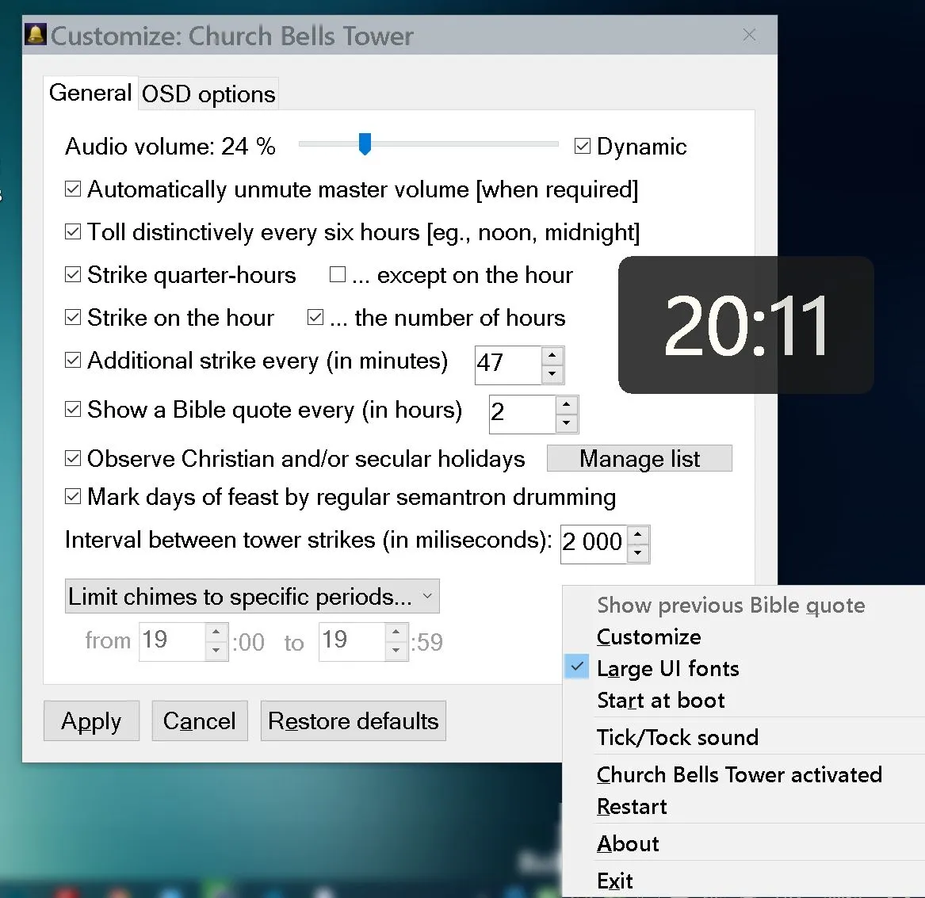Disable the Strike quarter-hours option
Image resolution: width=925 pixels, height=898 pixels.
[x=72, y=273]
